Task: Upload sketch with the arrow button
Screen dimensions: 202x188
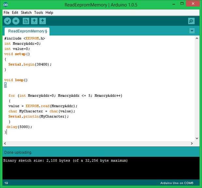Action: click(16, 21)
